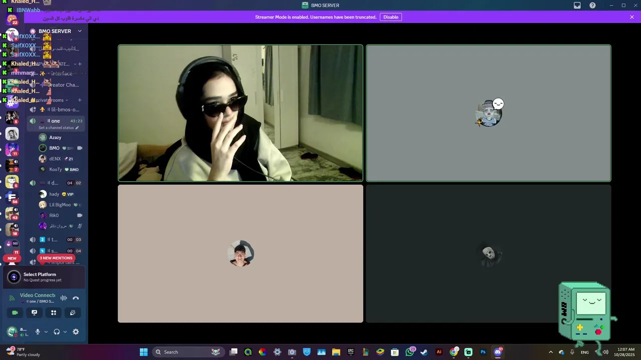The height and width of the screenshot is (360, 641).
Task: Open the interface channel
Action: point(55,73)
